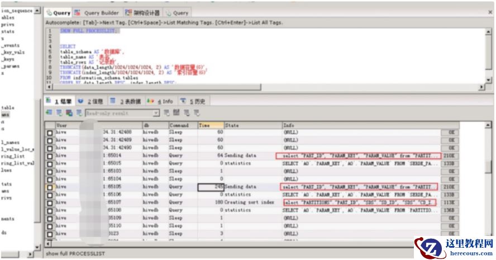Sort results by the Command column header

[183, 125]
